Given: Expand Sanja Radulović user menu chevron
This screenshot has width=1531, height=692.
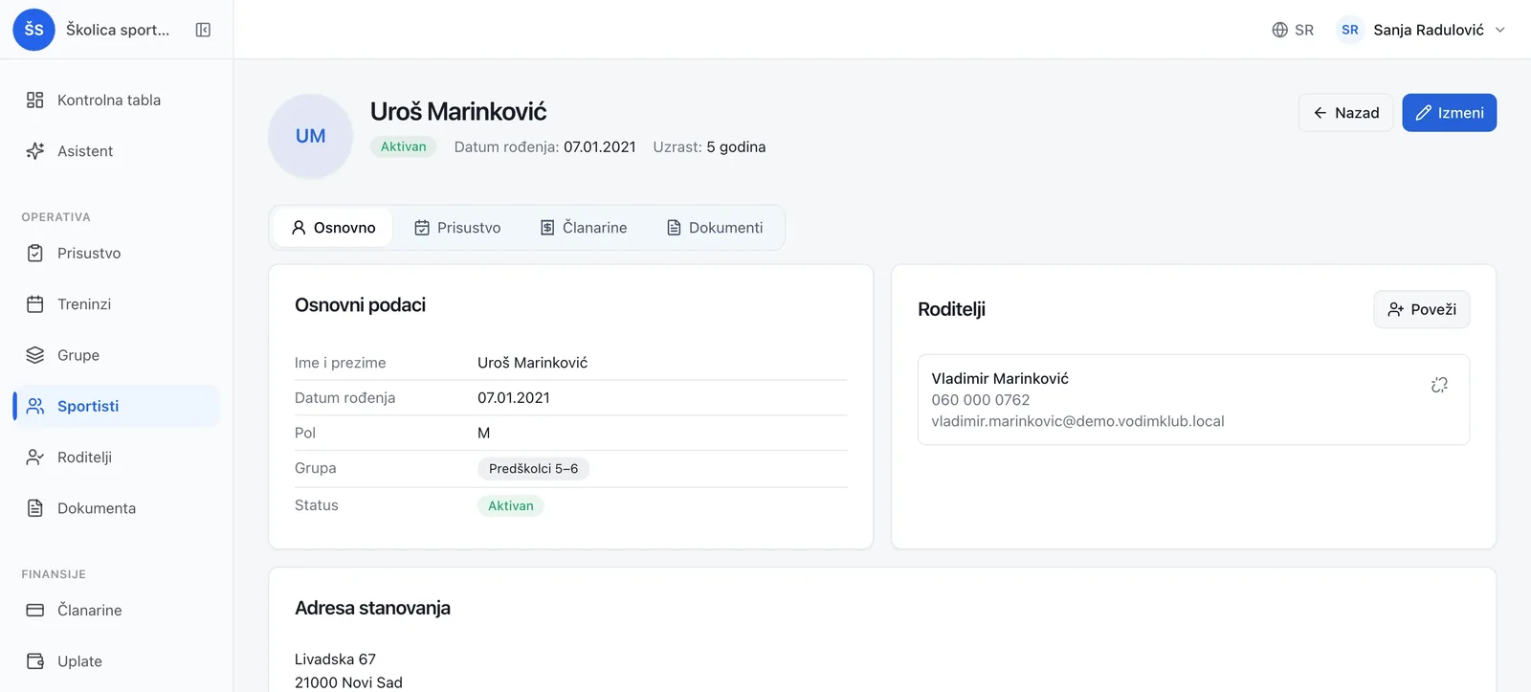Looking at the screenshot, I should tap(1500, 30).
